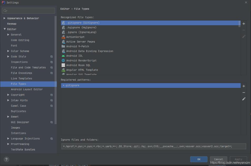Edit the *.gitignore registered pattern
Screen dimensions: 251x166
(244, 99)
